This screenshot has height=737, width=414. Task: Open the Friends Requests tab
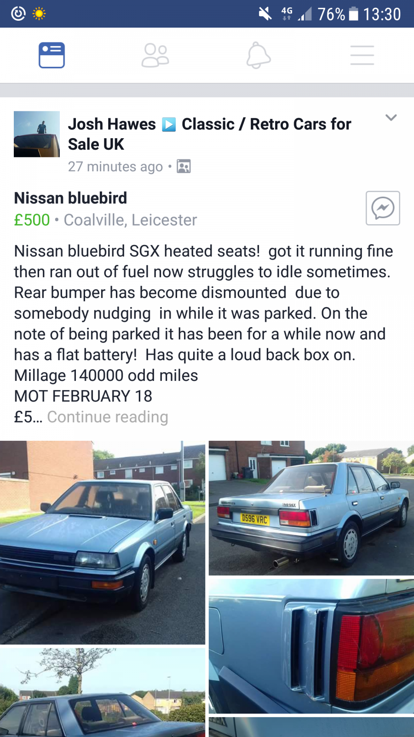point(155,55)
